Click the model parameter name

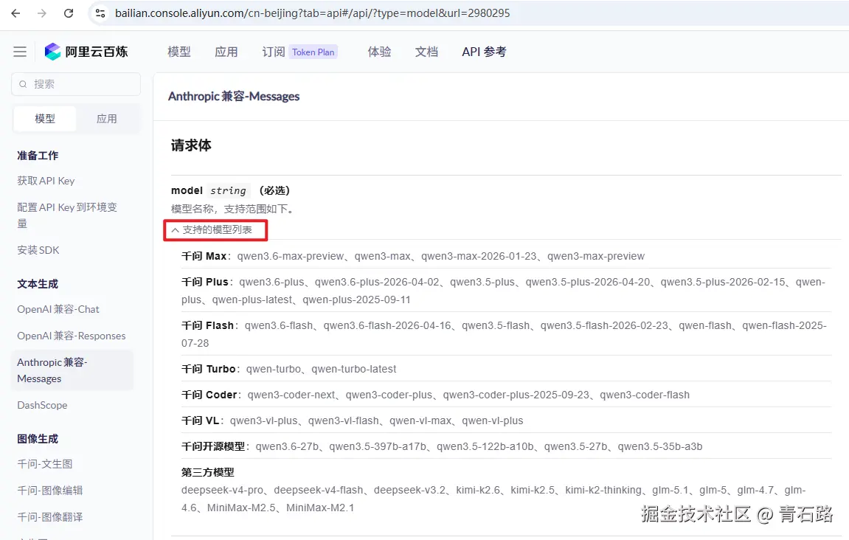(187, 190)
